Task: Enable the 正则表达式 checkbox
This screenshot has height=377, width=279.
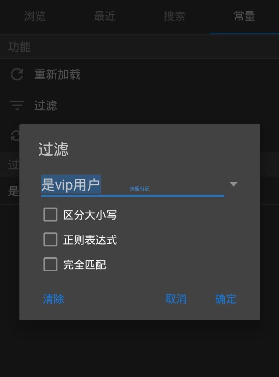Action: [50, 239]
